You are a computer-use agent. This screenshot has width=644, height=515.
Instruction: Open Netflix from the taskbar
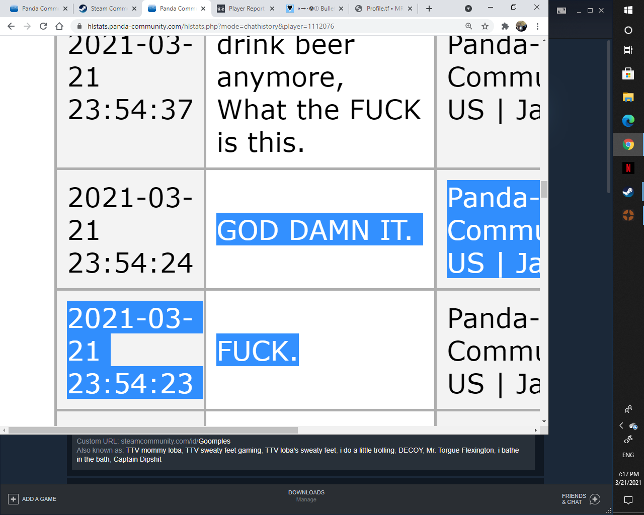[x=628, y=168]
